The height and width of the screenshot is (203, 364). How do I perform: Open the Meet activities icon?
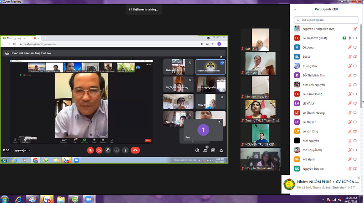pos(221,150)
